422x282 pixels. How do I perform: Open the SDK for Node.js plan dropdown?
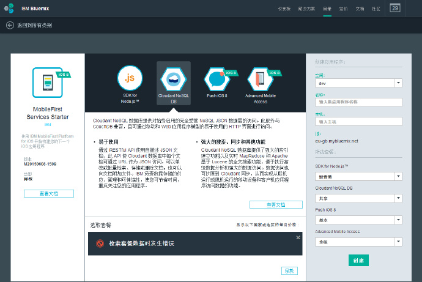click(358, 177)
